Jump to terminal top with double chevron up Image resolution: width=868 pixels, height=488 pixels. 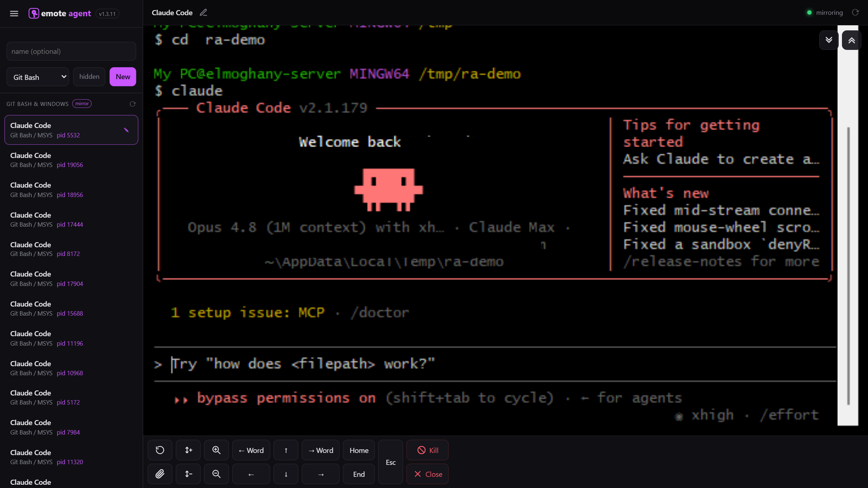click(x=851, y=40)
